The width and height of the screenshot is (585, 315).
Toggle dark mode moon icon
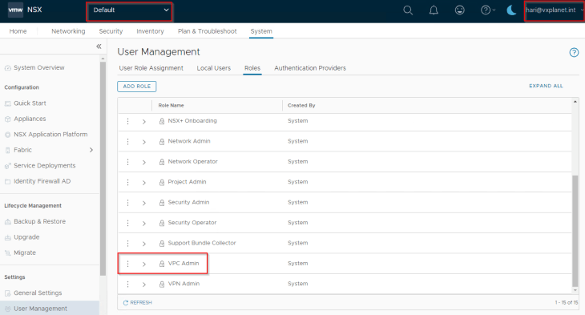point(511,10)
